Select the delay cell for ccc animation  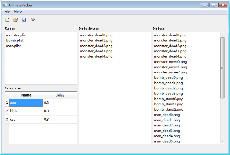(60, 120)
